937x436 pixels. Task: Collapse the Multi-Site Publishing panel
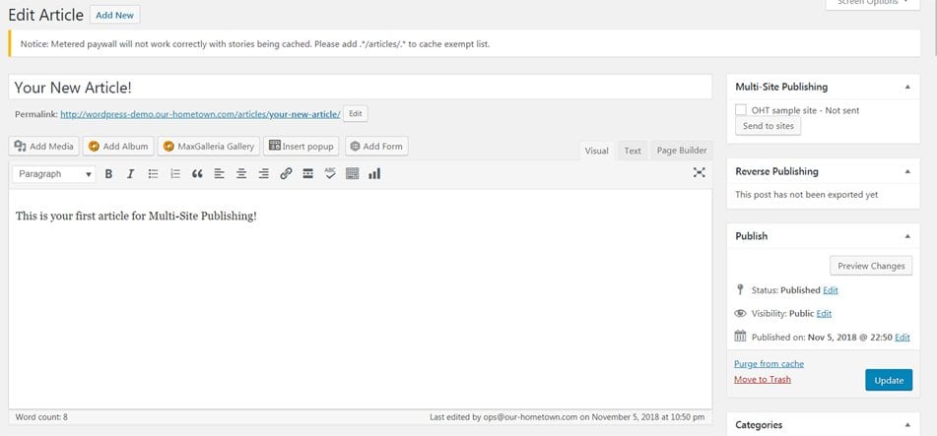click(x=907, y=88)
